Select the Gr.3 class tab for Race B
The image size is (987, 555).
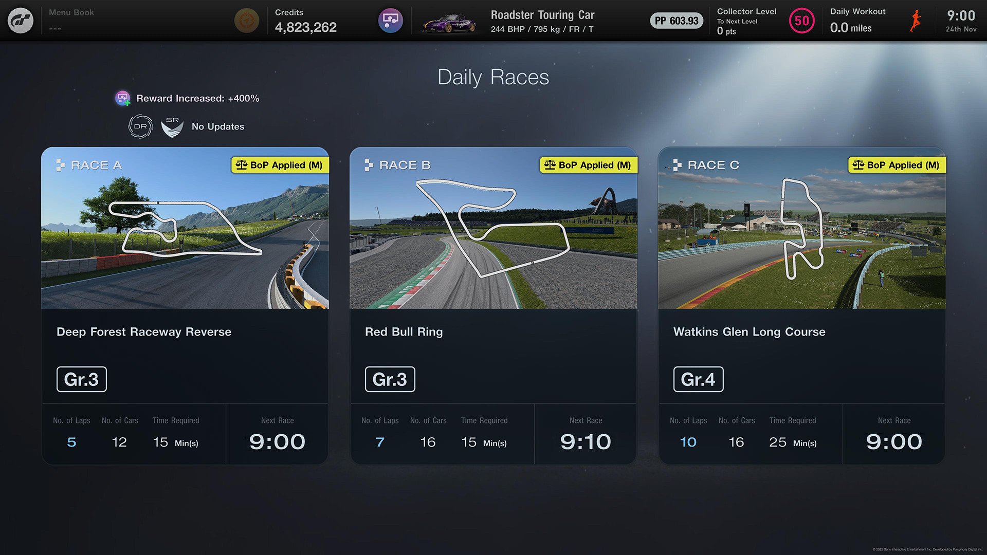[390, 379]
